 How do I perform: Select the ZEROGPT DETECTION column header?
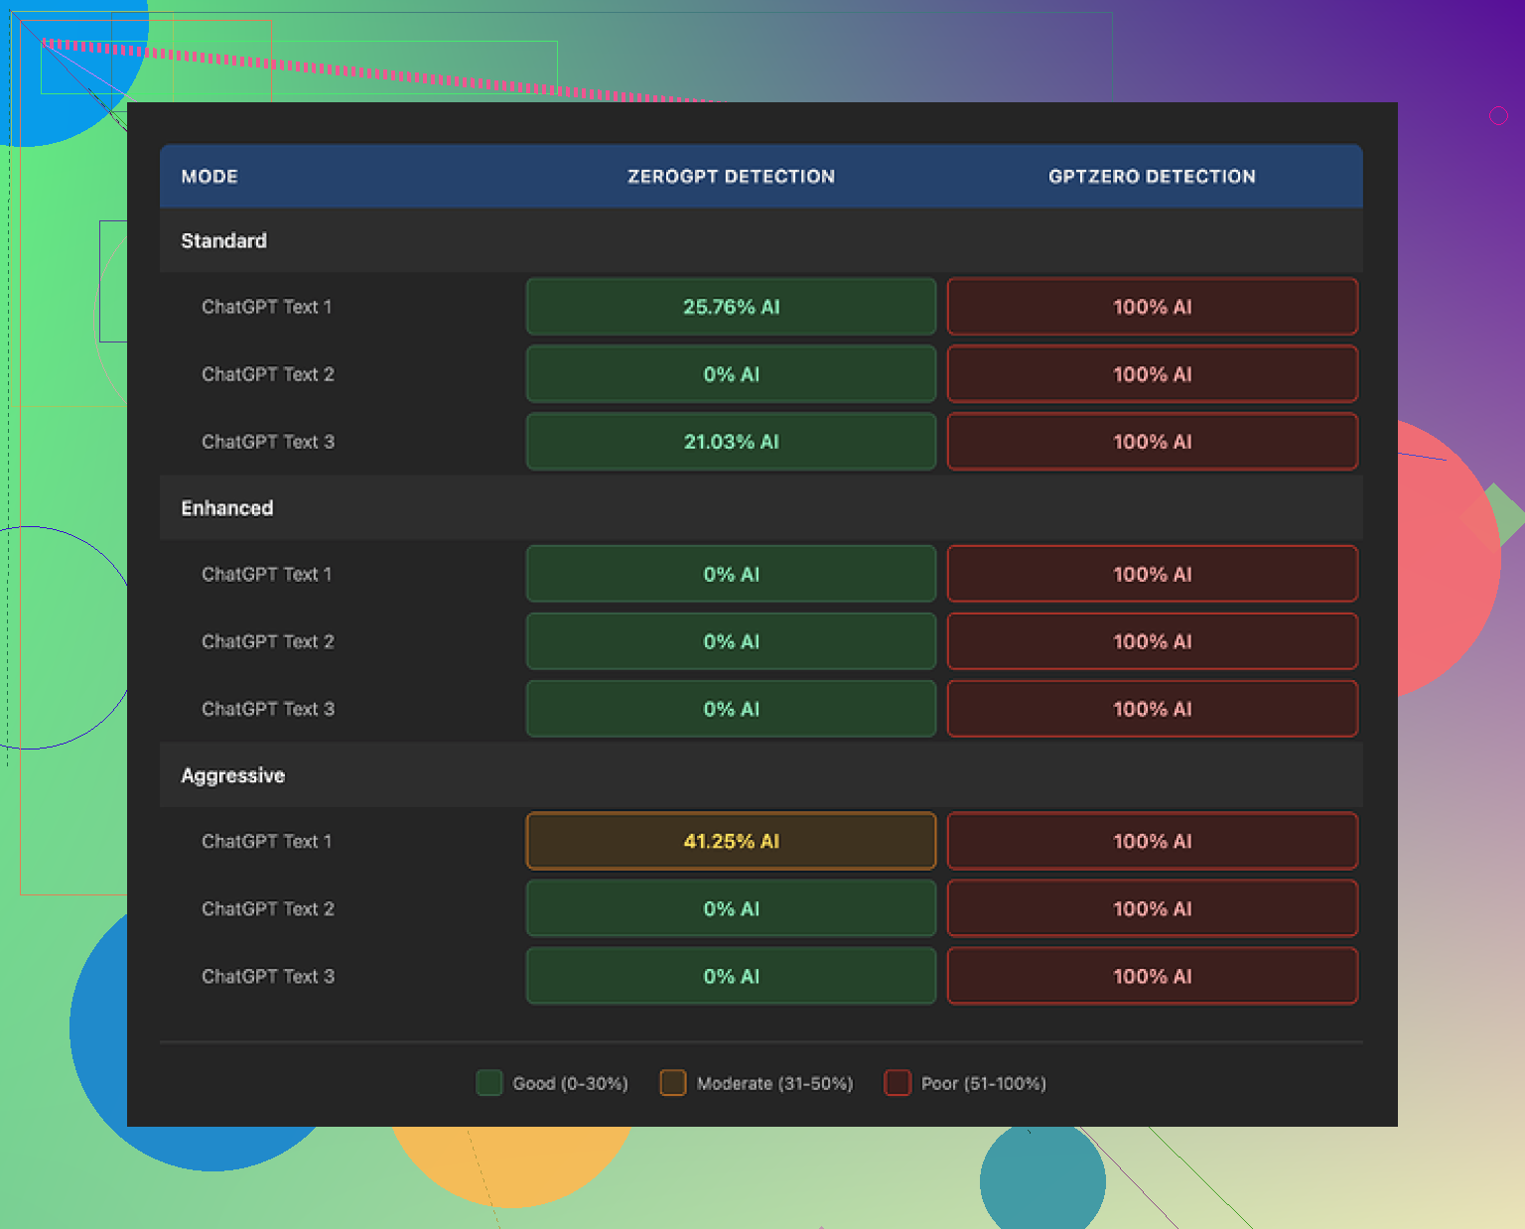[731, 177]
